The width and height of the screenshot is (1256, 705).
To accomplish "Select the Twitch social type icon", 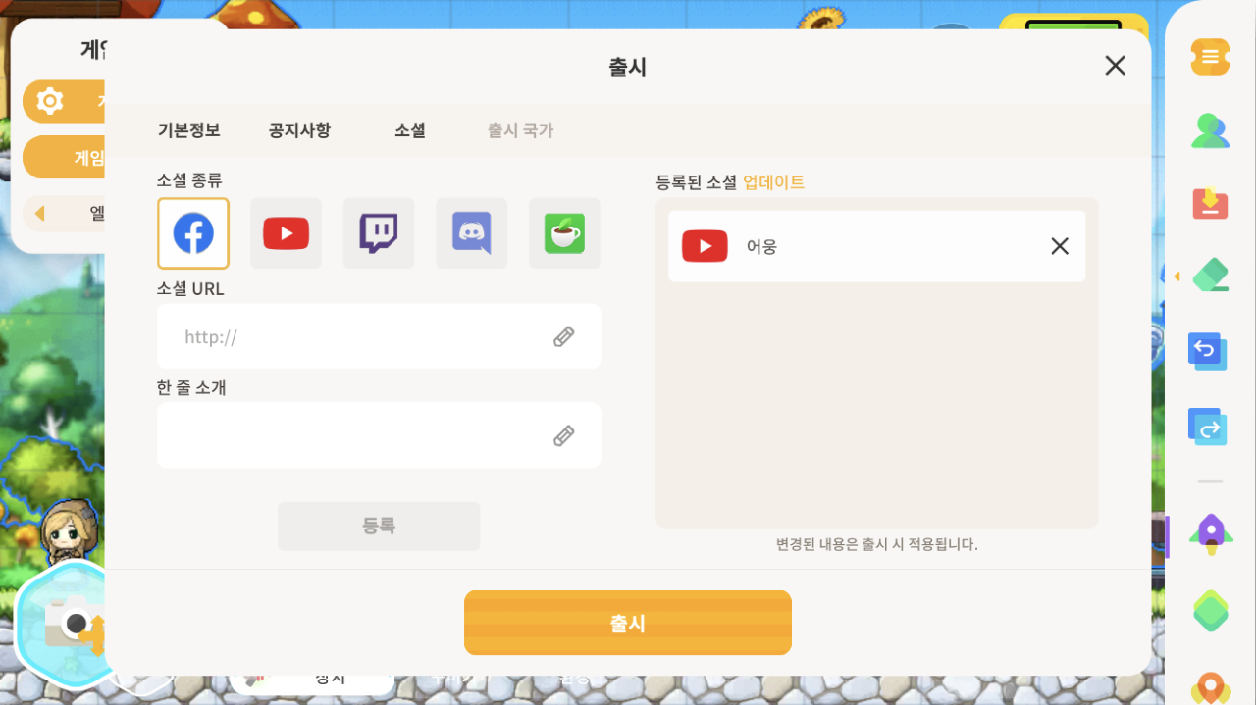I will [x=379, y=233].
